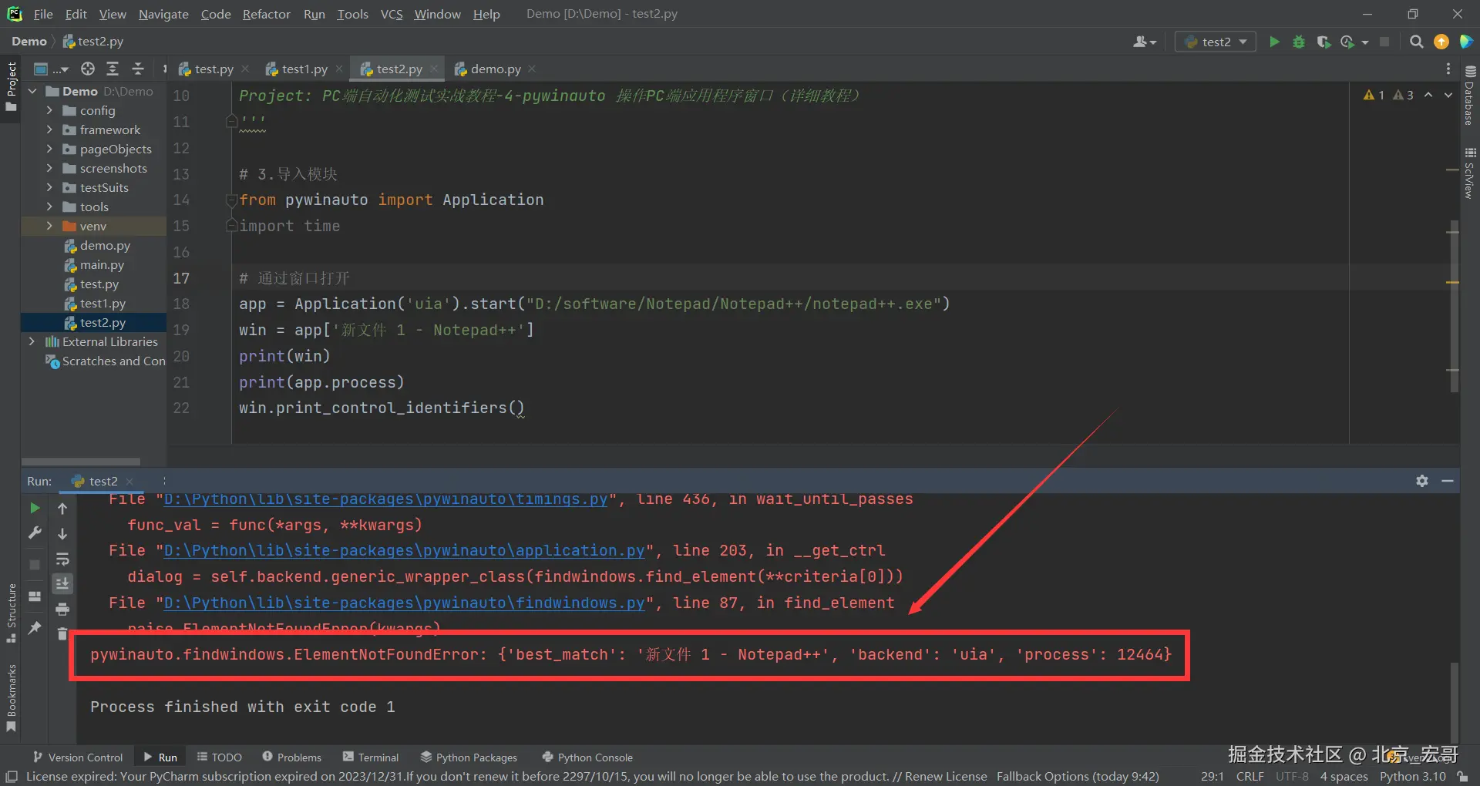
Task: Print the Run console output
Action: coord(62,610)
